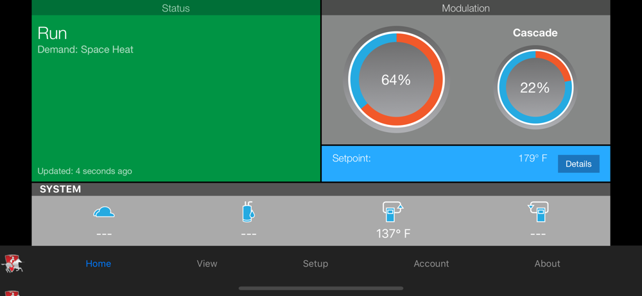Tap the knight logo in bottom bar
Image resolution: width=642 pixels, height=296 pixels.
coord(12,264)
